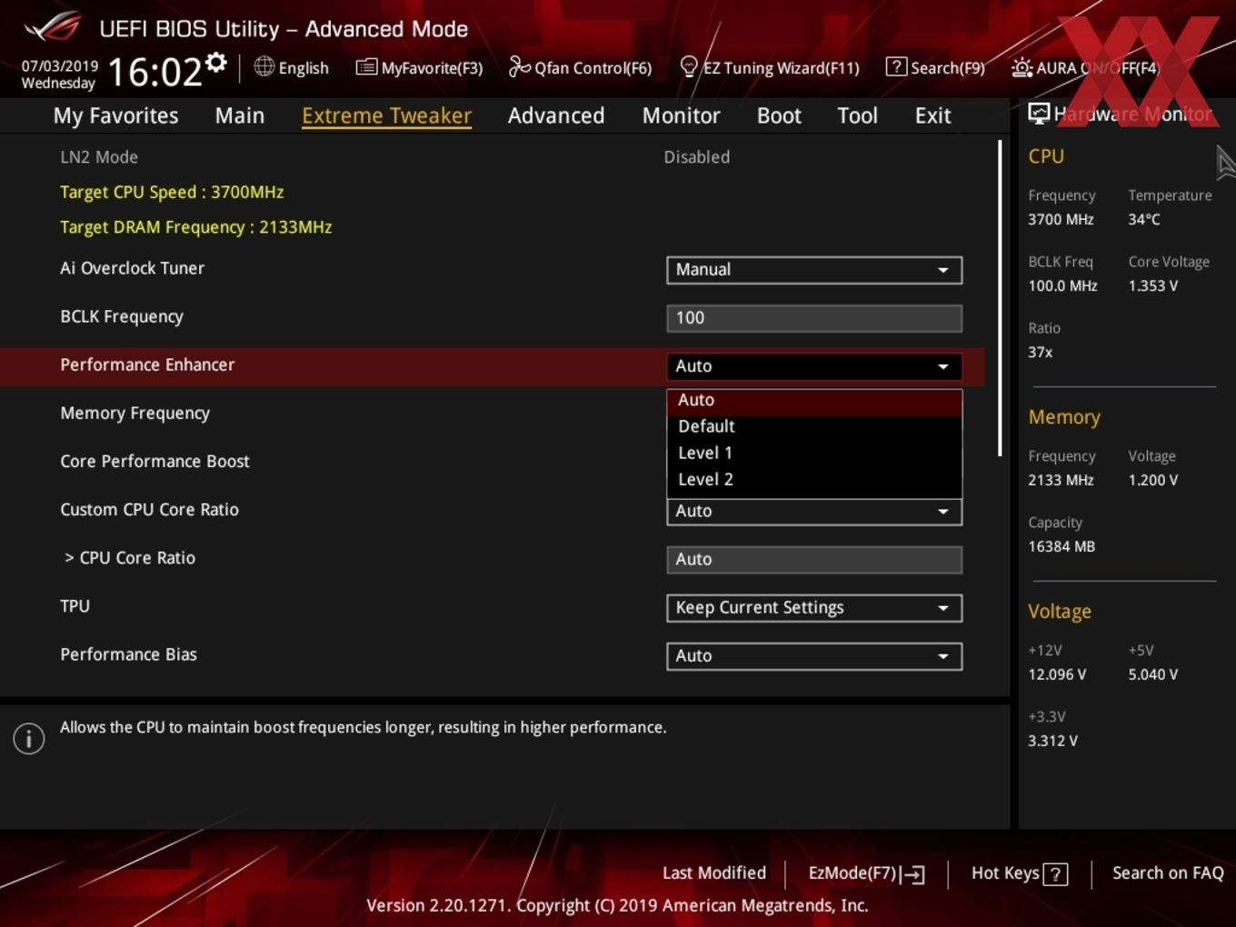Select the Extreme Tweaker tab

[x=386, y=115]
